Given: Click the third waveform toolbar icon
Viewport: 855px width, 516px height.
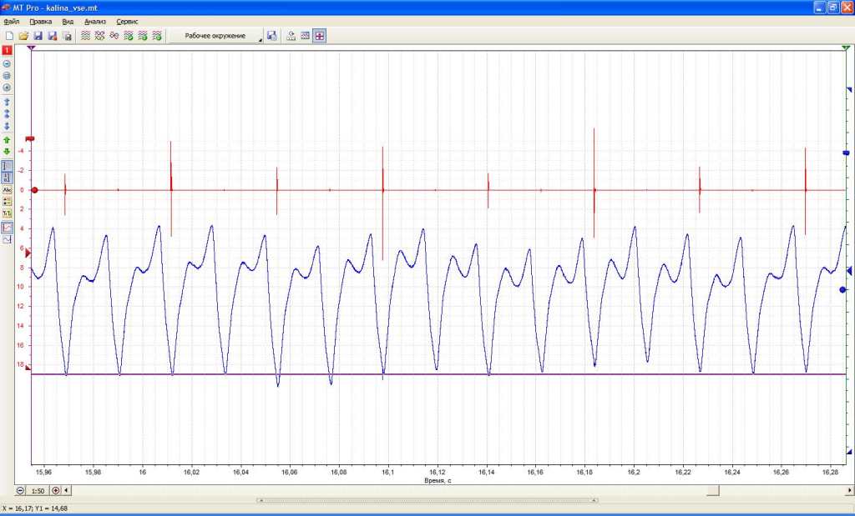Looking at the screenshot, I should 114,36.
